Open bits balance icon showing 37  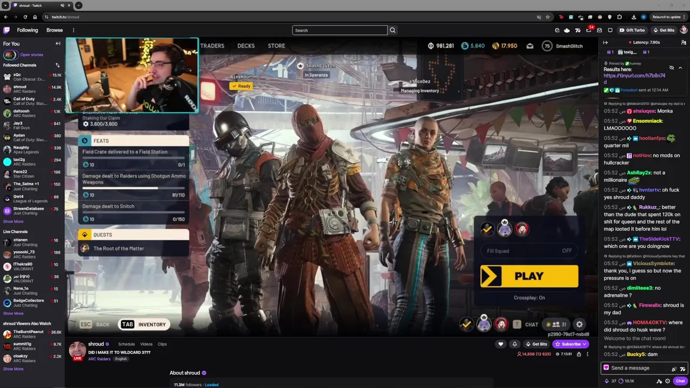click(x=610, y=381)
